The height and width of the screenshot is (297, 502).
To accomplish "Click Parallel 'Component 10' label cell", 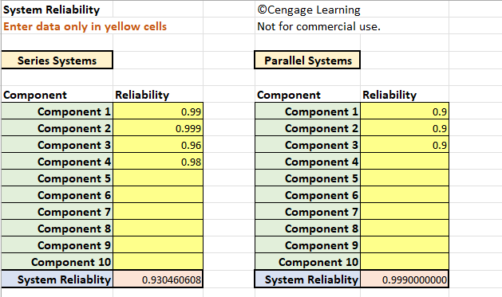I will 307,261.
